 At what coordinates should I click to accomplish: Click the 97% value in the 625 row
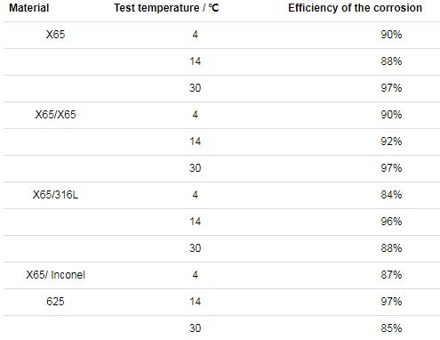click(391, 302)
